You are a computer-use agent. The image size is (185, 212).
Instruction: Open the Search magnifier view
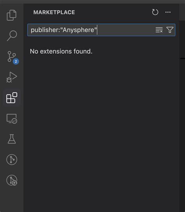(12, 36)
